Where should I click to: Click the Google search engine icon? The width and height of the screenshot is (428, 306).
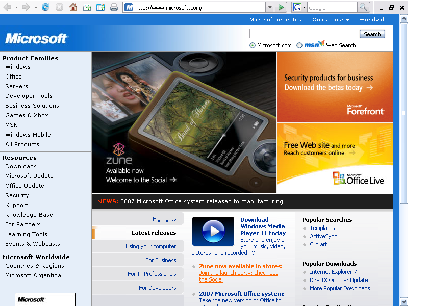[297, 7]
